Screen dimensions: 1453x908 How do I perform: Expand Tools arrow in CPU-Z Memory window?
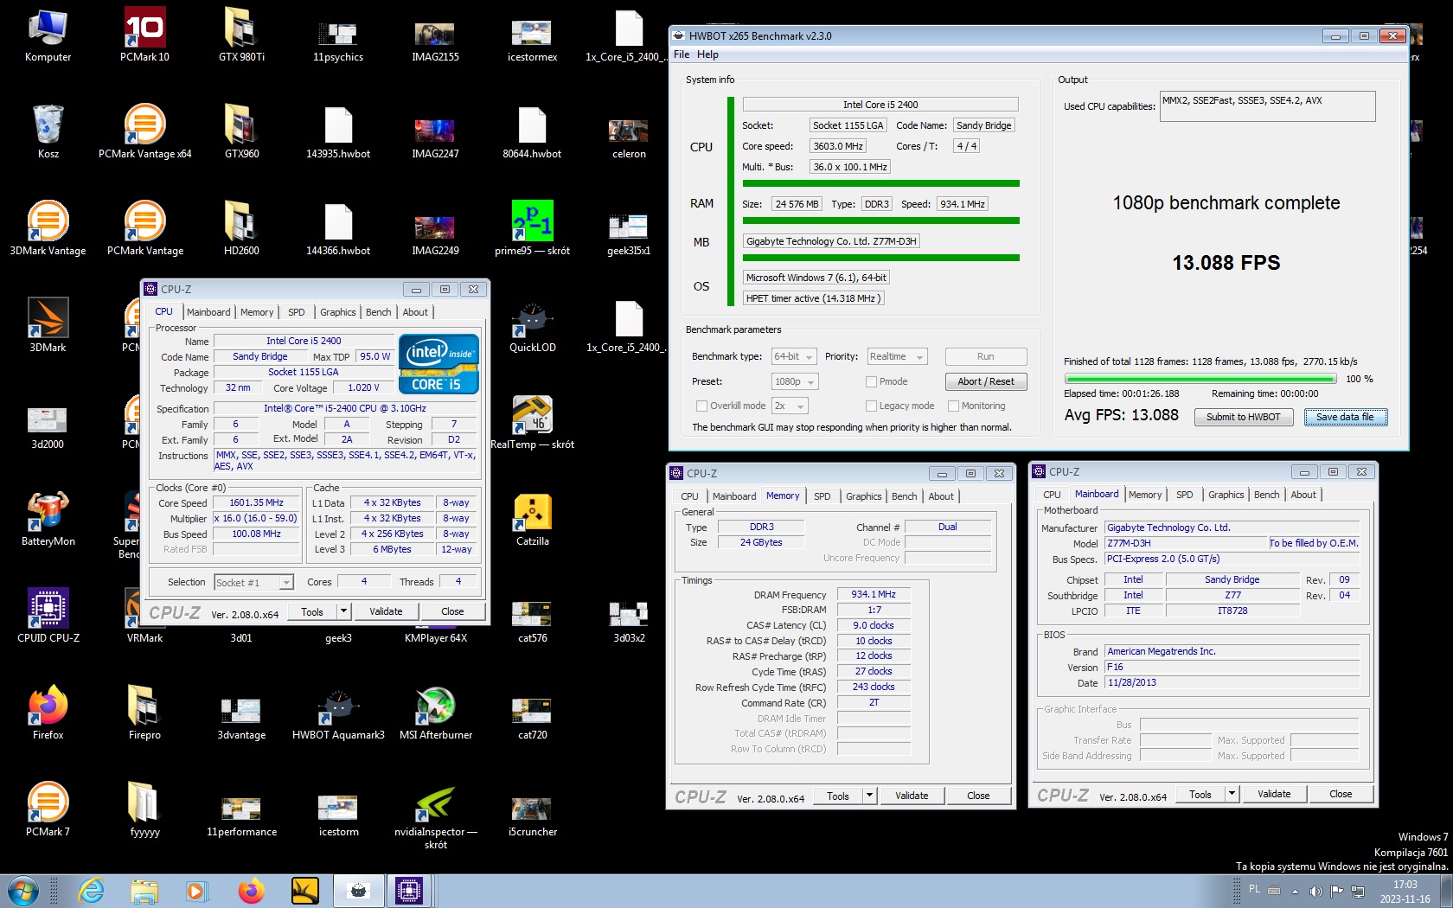point(869,796)
